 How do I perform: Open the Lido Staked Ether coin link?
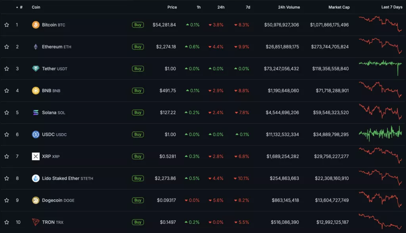pos(61,178)
